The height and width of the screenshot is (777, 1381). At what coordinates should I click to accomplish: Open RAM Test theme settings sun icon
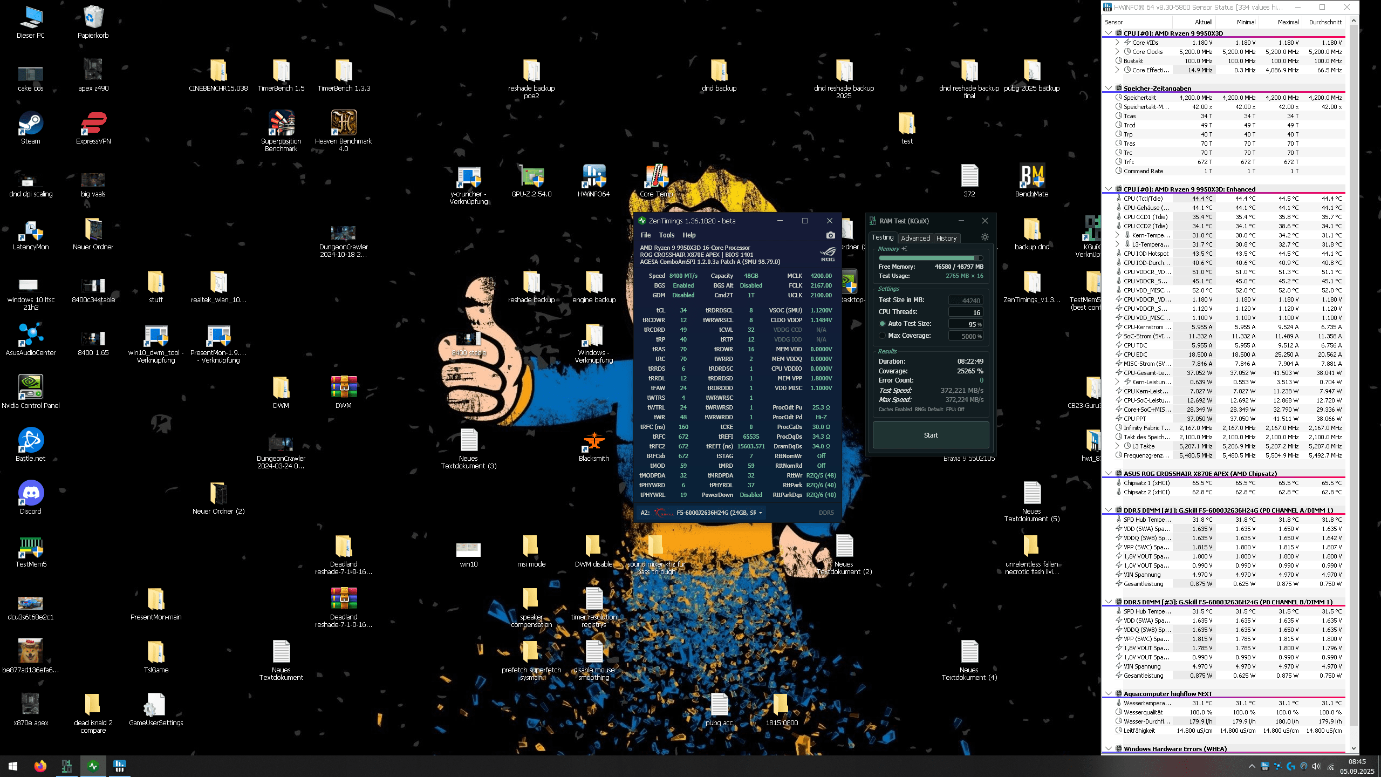[985, 237]
